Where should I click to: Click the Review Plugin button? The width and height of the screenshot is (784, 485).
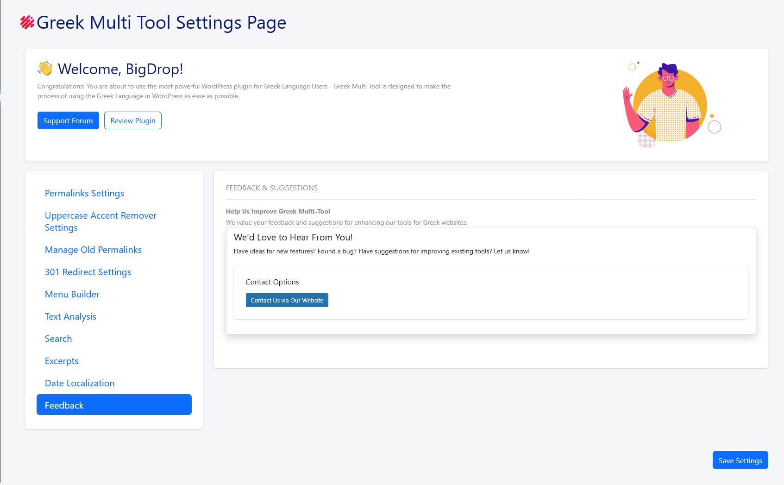[x=132, y=120]
